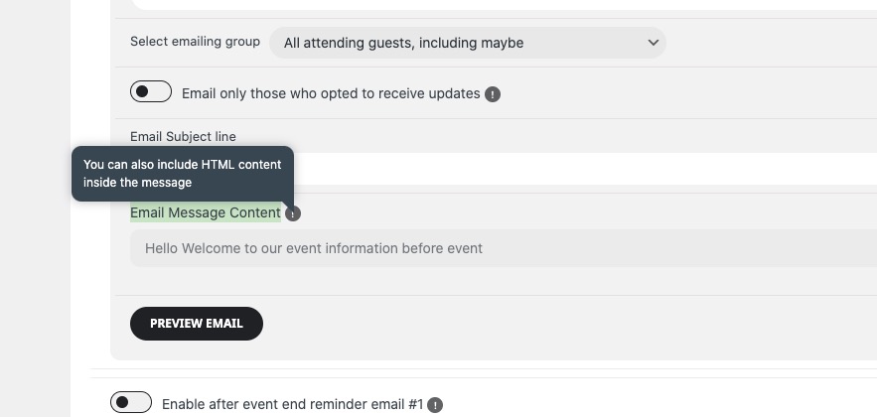Click the PREVIEW EMAIL button
This screenshot has width=877, height=417.
pos(197,324)
